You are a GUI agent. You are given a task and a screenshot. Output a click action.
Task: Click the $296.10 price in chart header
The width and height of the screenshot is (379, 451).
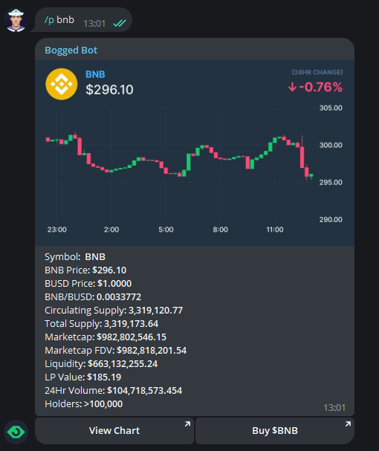coord(110,89)
